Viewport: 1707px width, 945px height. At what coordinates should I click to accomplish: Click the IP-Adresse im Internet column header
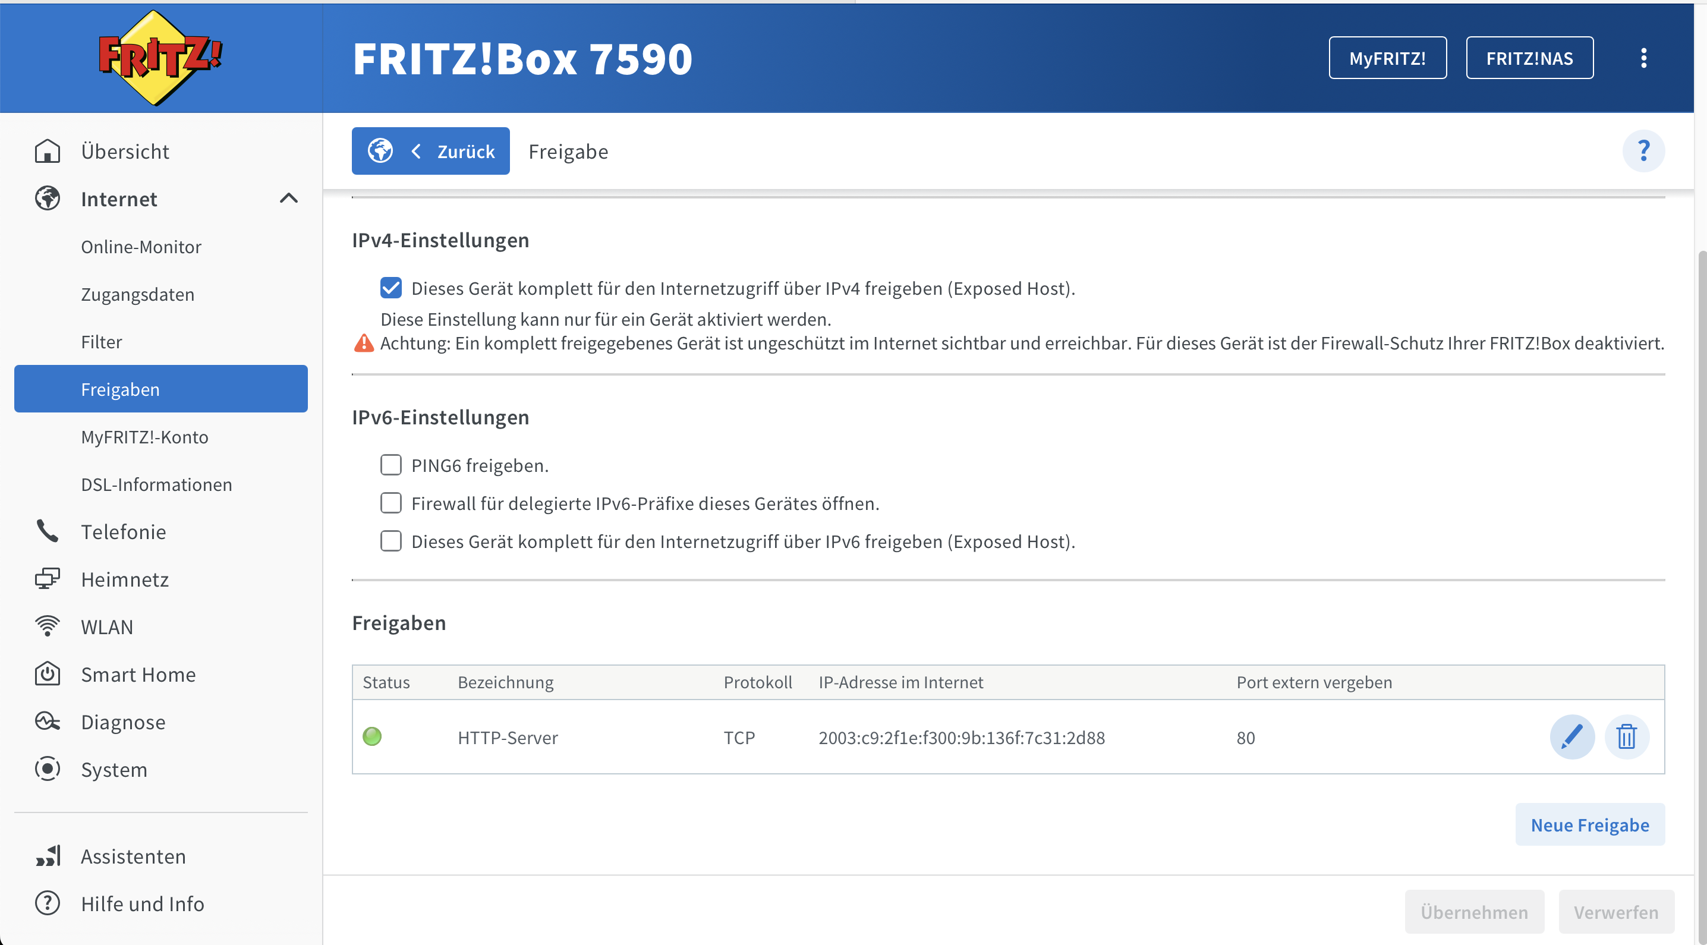900,682
